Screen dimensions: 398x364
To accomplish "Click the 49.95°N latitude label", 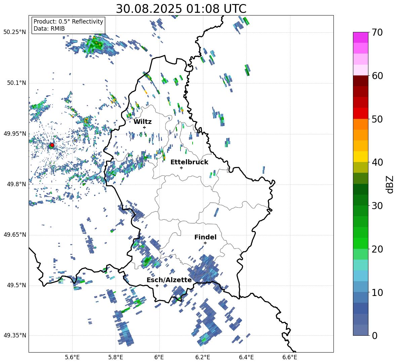I will pyautogui.click(x=14, y=134).
